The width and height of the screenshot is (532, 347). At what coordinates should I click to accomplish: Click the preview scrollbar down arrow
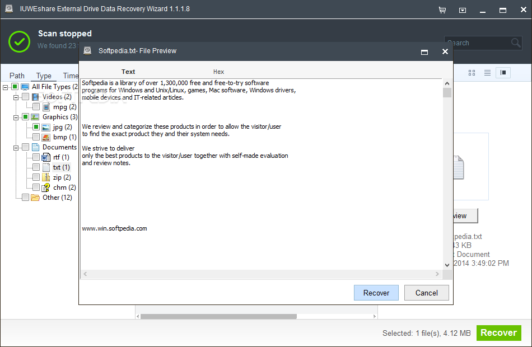click(x=447, y=265)
